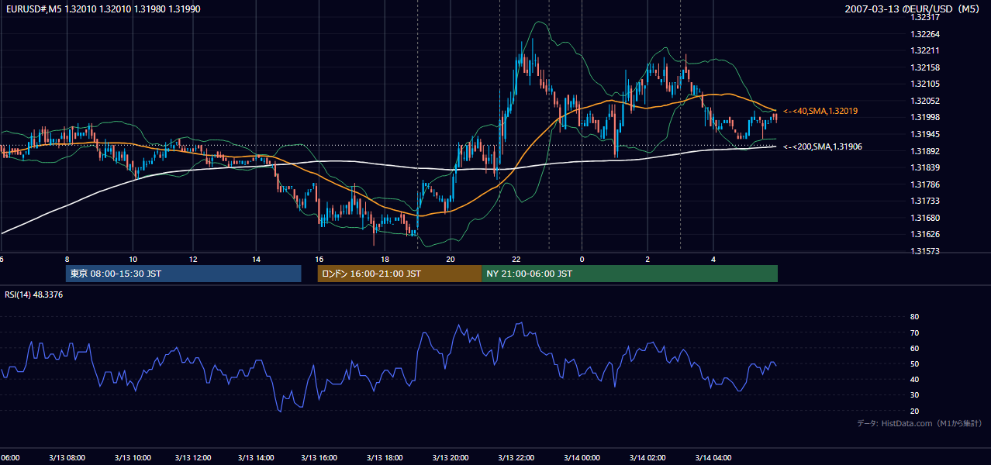Click RSI scale level 80
This screenshot has height=465, width=991.
(x=915, y=317)
